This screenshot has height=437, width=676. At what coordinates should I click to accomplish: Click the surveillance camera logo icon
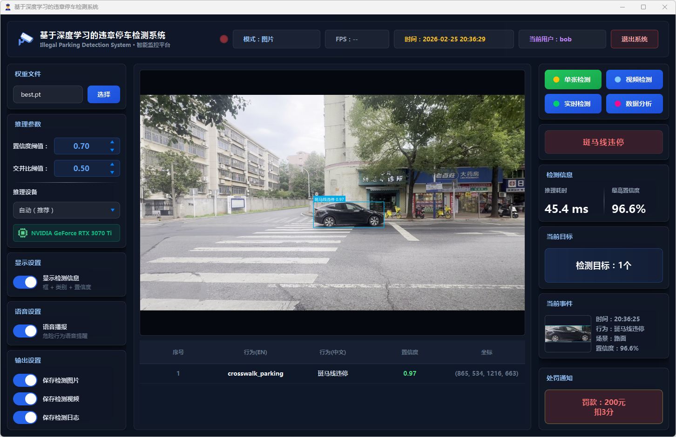point(25,39)
